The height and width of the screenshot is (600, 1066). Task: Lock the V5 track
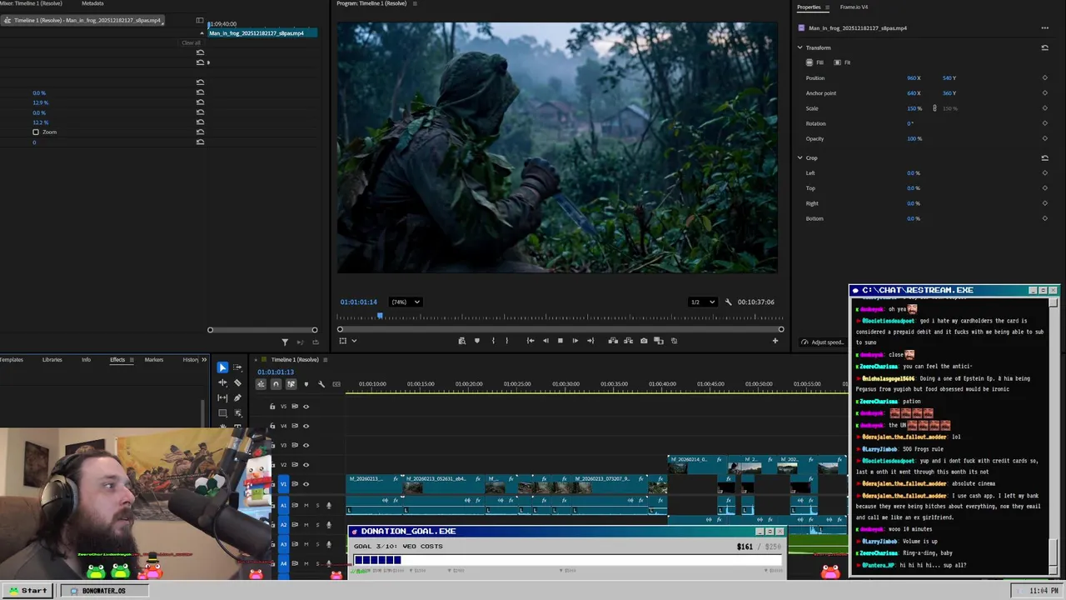272,407
